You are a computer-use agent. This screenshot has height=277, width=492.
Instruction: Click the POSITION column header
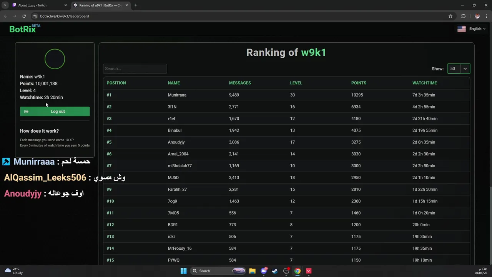point(116,83)
